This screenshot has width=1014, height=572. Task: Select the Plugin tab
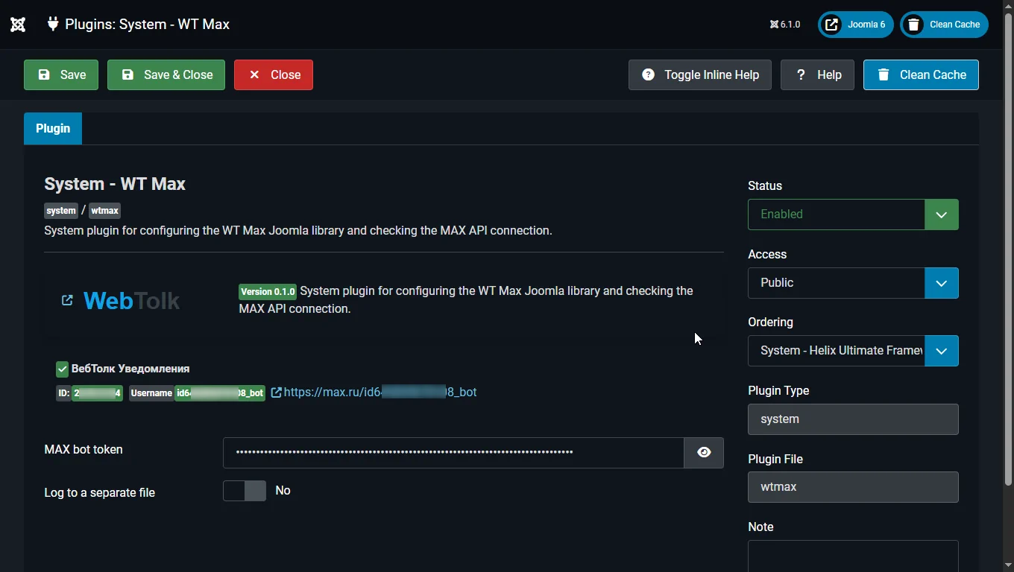[53, 129]
